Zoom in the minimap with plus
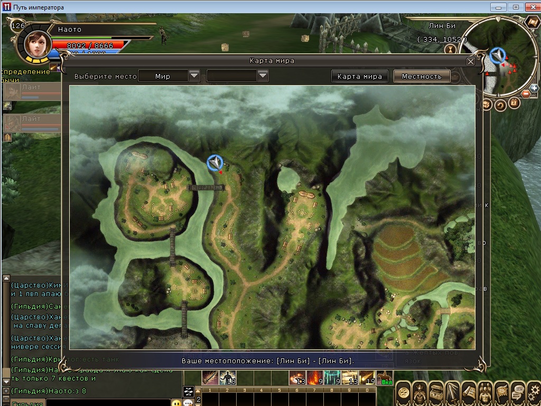This screenshot has height=406, width=541. pos(534,88)
